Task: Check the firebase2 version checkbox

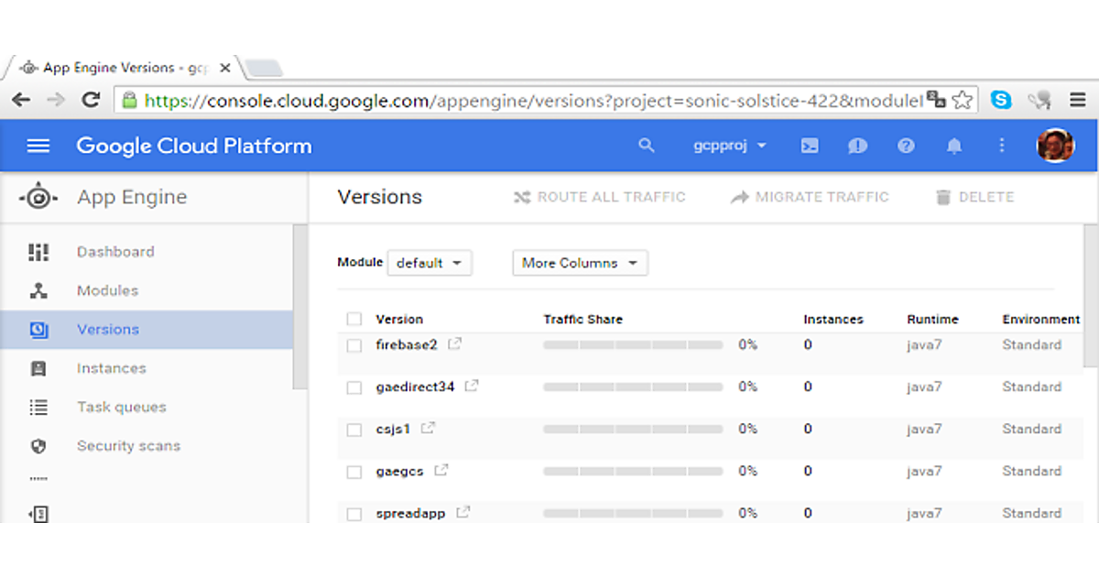Action: coord(354,346)
